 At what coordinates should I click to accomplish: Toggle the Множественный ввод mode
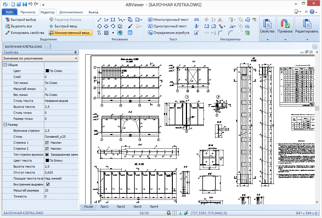coord(70,33)
